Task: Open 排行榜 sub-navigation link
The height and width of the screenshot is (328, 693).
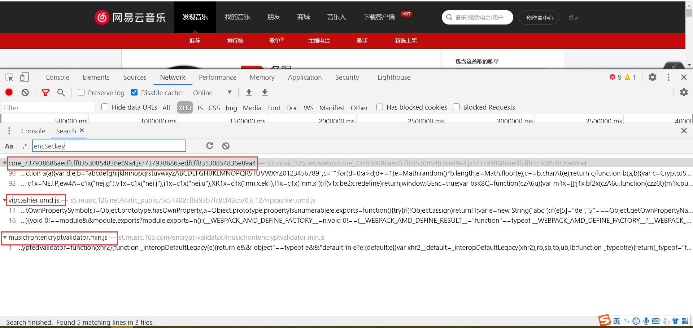Action: [235, 40]
